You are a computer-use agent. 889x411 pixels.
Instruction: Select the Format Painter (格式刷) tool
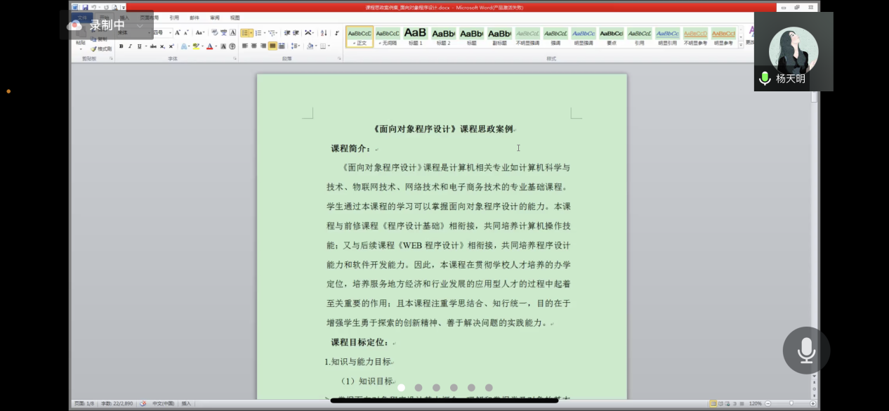pyautogui.click(x=103, y=48)
